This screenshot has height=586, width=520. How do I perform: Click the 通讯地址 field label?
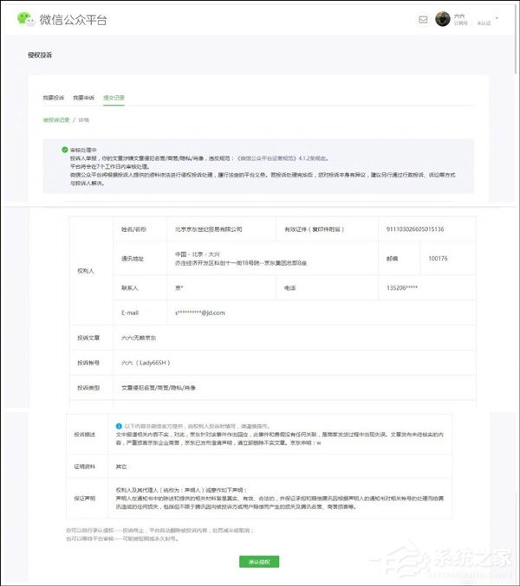coord(133,258)
